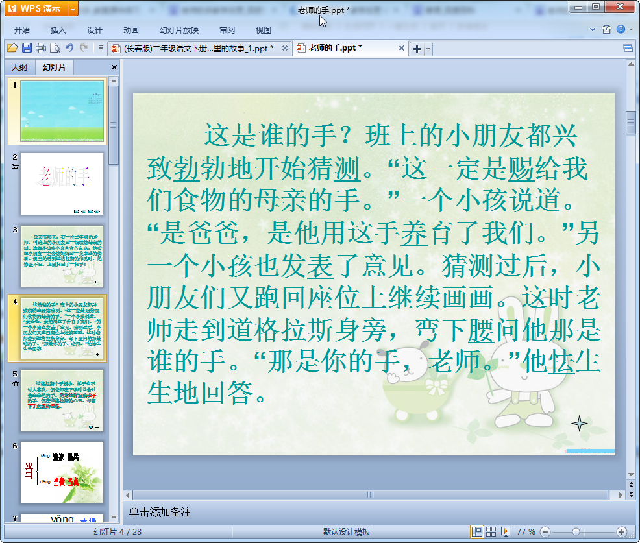Open the 开始 ribbon tab
Image resolution: width=640 pixels, height=543 pixels.
coord(22,30)
